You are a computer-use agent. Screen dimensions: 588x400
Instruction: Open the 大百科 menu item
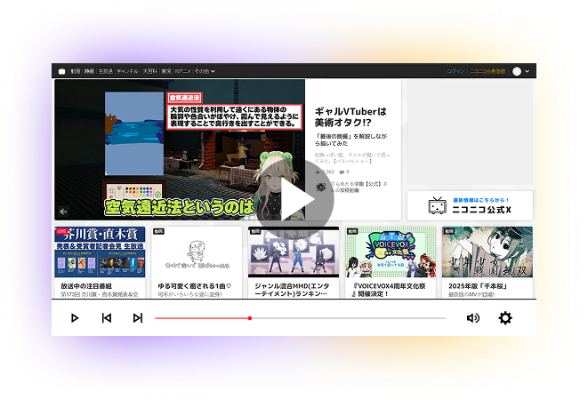(x=149, y=71)
